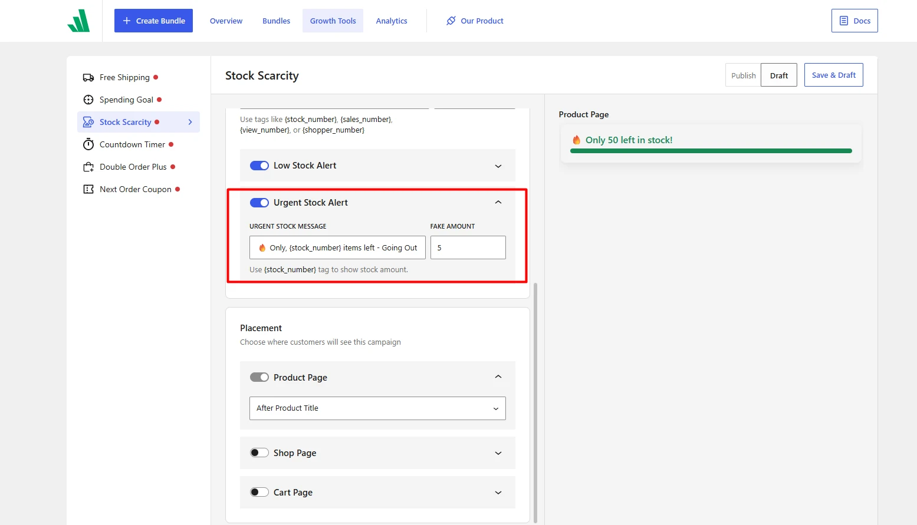The width and height of the screenshot is (917, 525).
Task: Click the Fake Amount input field
Action: click(x=468, y=247)
